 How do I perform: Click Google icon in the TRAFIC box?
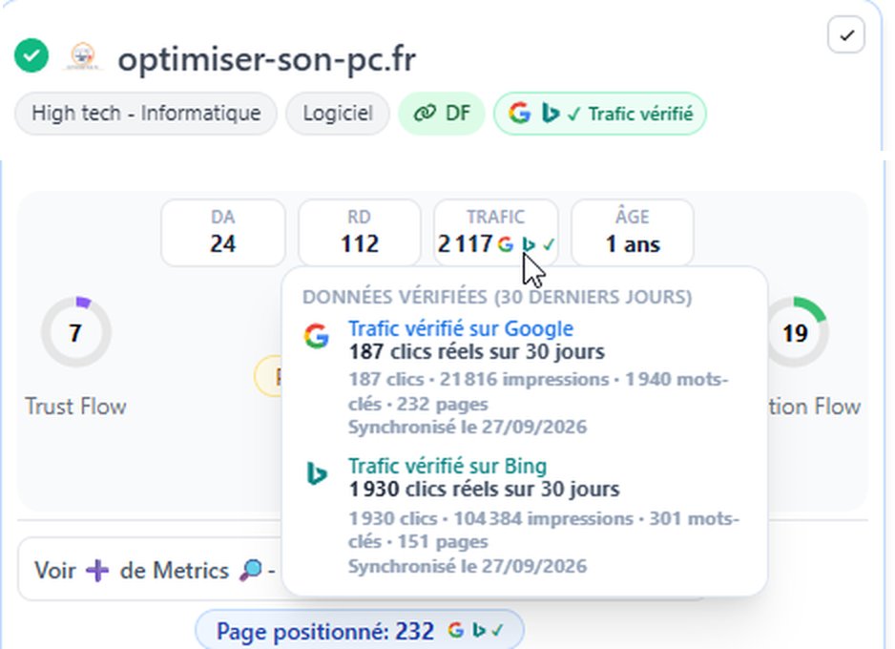click(505, 245)
